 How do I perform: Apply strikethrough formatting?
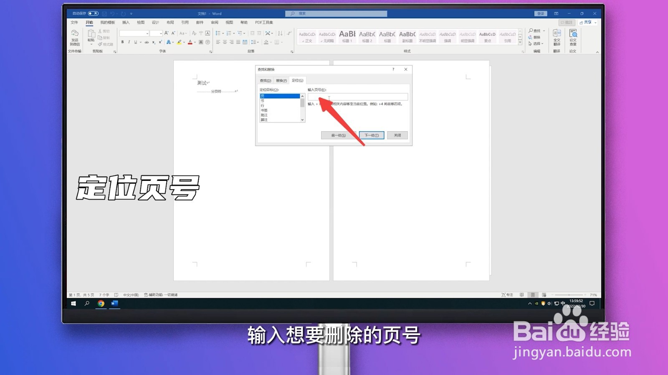[146, 42]
